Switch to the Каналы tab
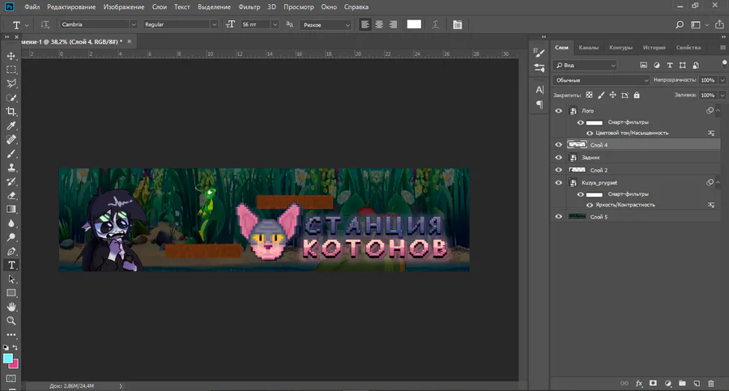The height and width of the screenshot is (391, 729). coord(589,48)
